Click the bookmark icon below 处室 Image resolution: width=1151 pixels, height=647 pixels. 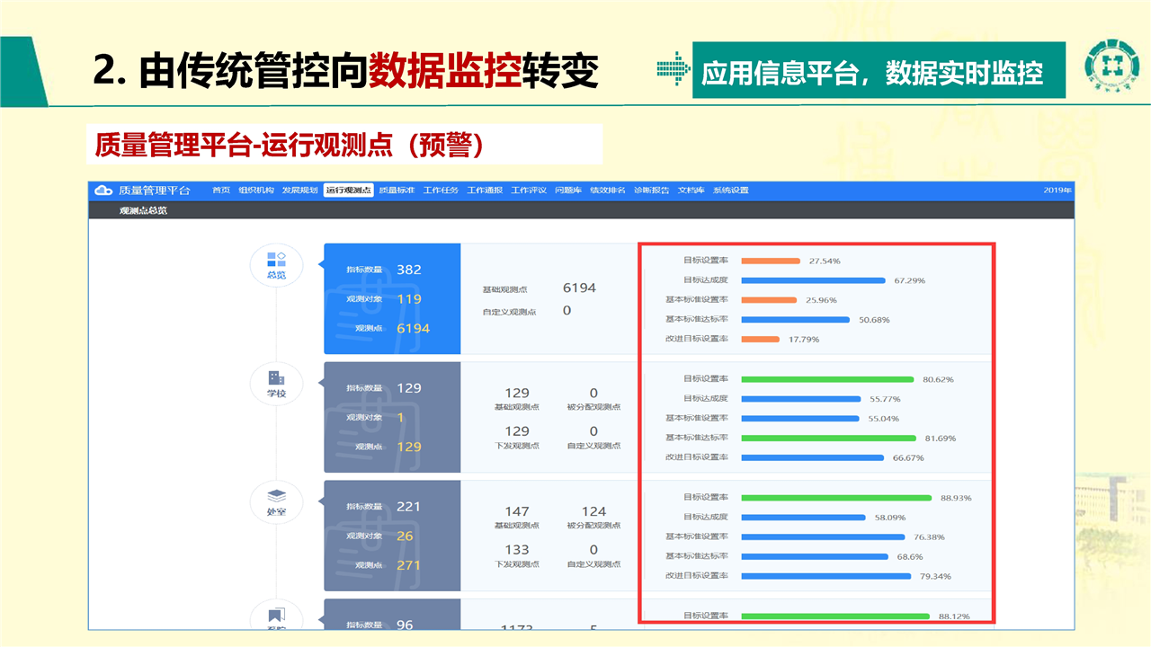(276, 616)
